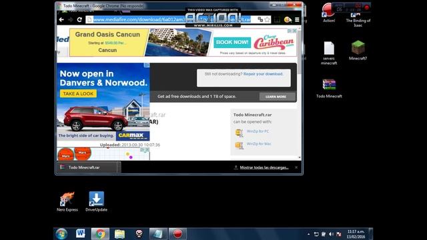Viewport: 427px width, 240px height.
Task: Close the Cancun banner ad
Action: point(294,31)
